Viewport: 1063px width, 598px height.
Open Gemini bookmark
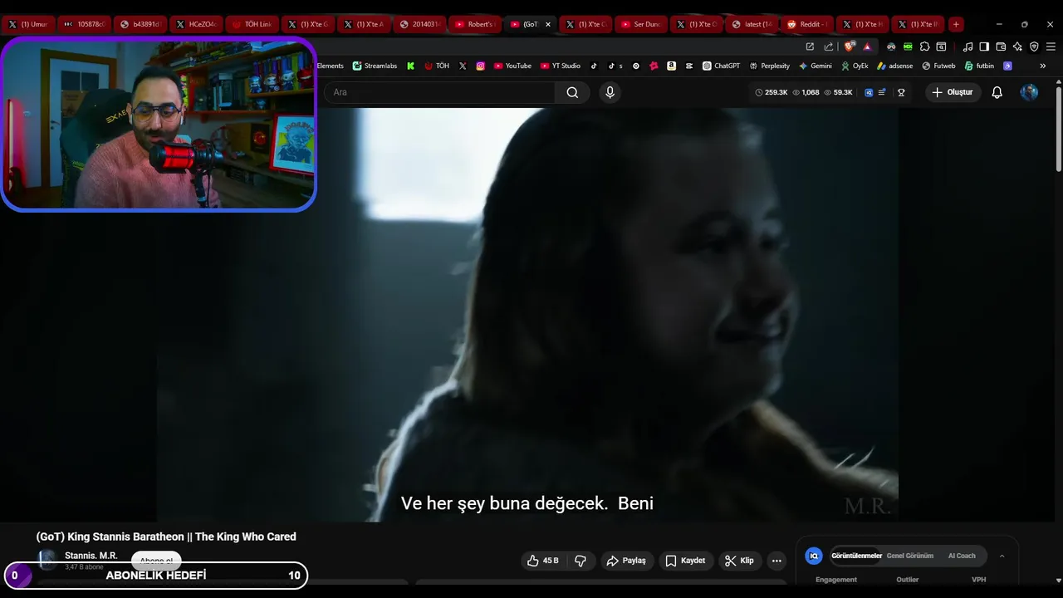[815, 66]
